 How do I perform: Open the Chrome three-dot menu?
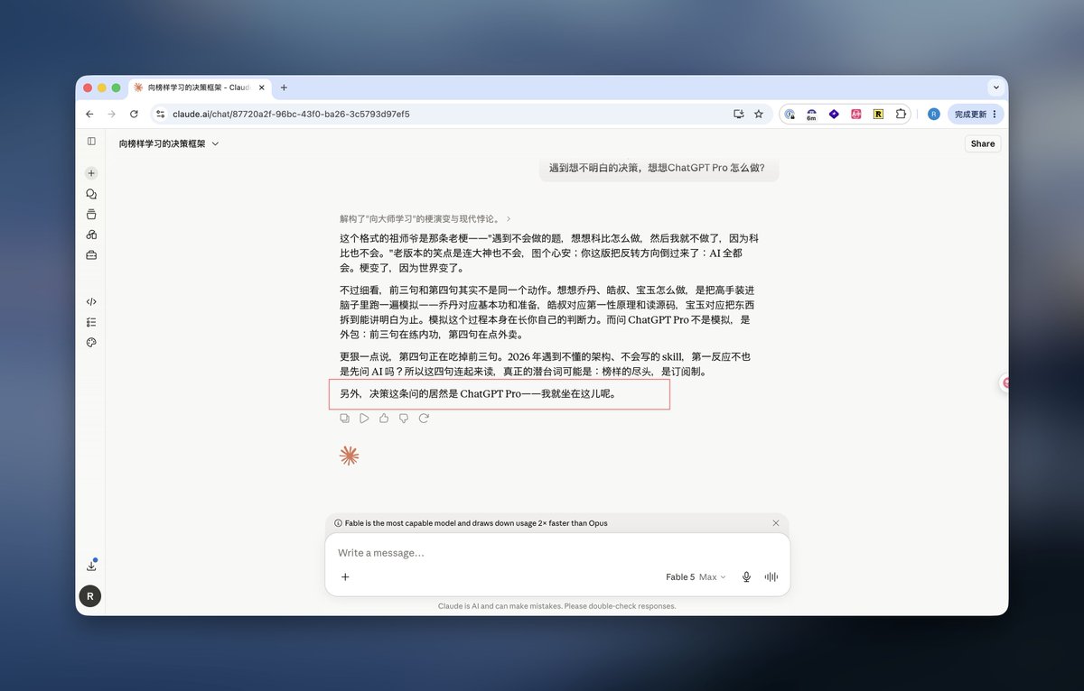(x=995, y=115)
